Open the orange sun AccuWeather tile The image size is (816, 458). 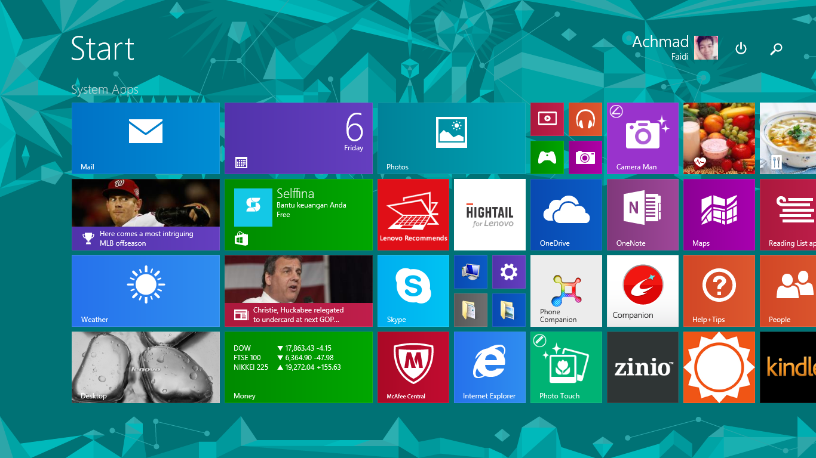(719, 367)
